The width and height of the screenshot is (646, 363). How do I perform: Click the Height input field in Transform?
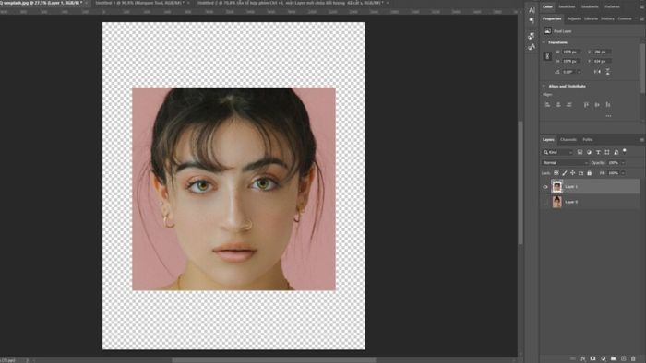coord(571,61)
